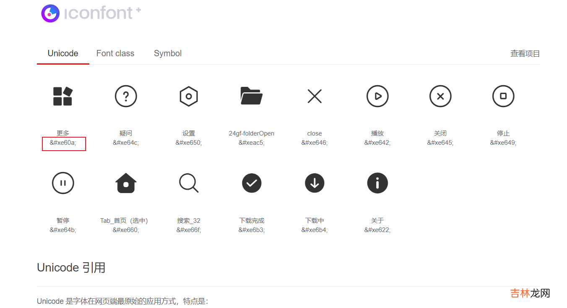The width and height of the screenshot is (567, 308).
Task: Click the code &#xe64c; under 疑问
Action: (126, 143)
